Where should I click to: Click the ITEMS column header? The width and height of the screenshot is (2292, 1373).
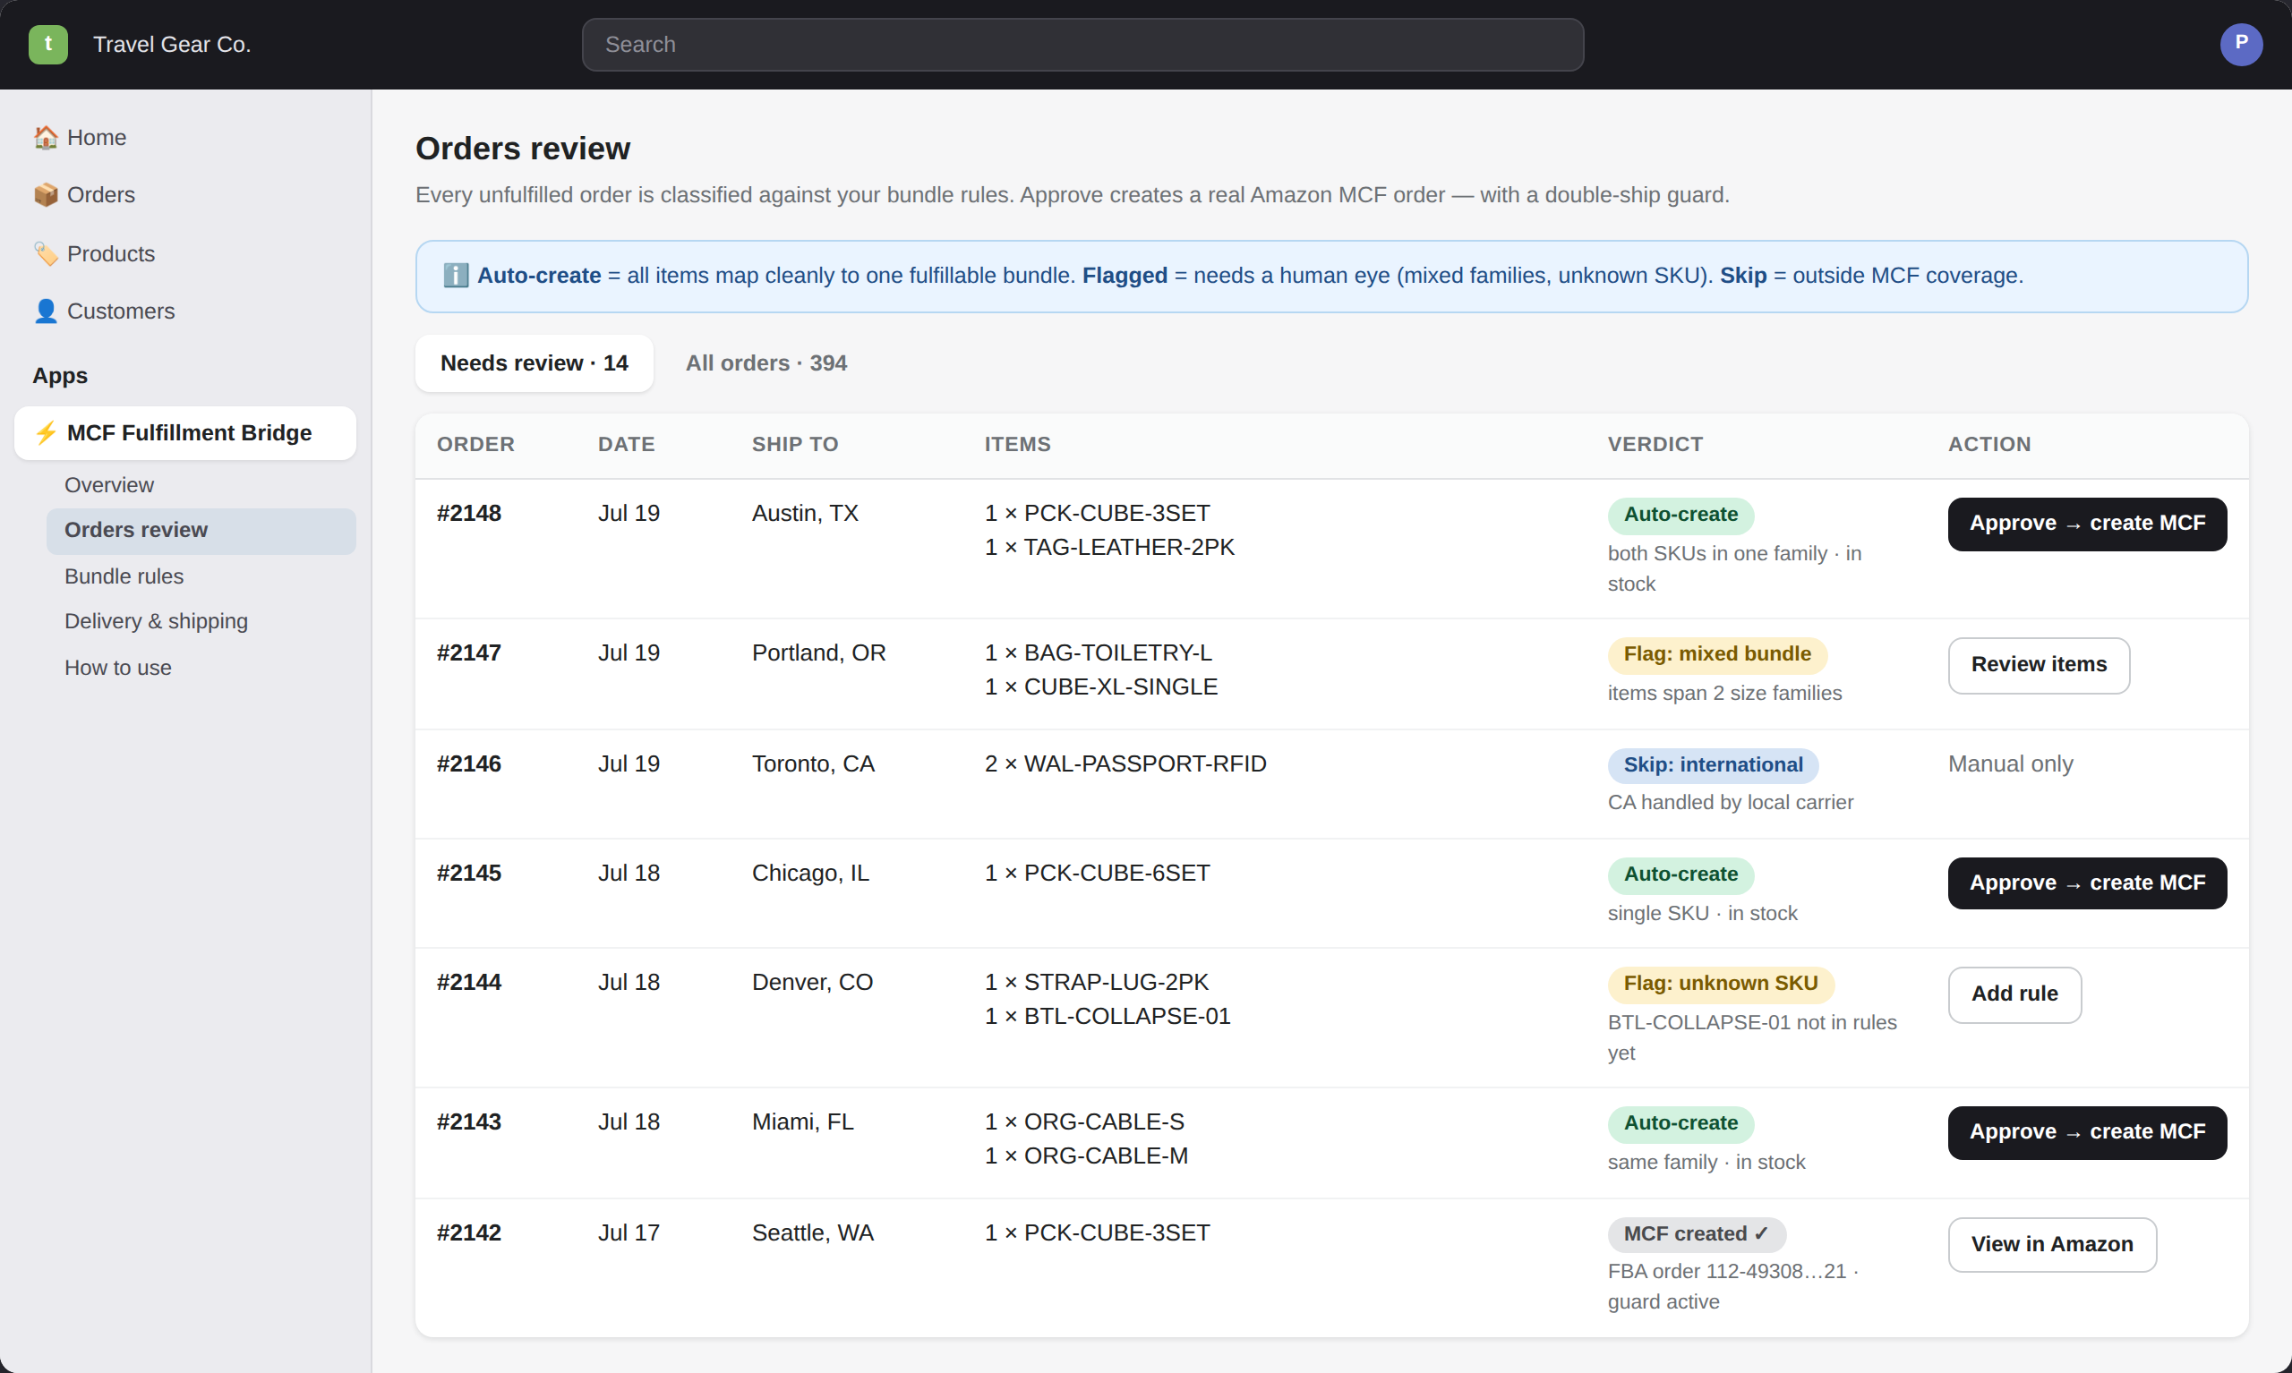click(x=1017, y=445)
